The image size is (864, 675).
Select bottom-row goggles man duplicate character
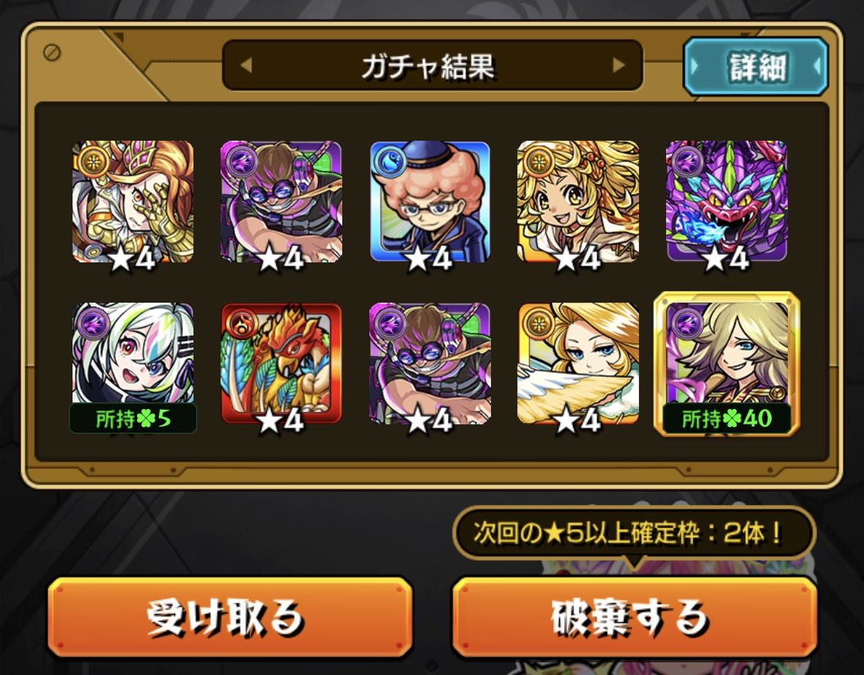pos(429,364)
